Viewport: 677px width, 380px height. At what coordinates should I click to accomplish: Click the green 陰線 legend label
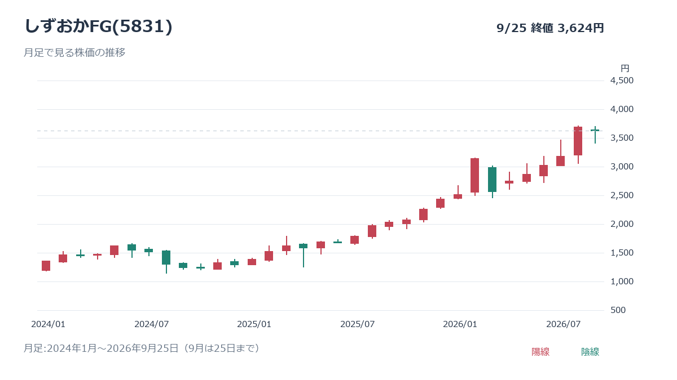(x=590, y=352)
